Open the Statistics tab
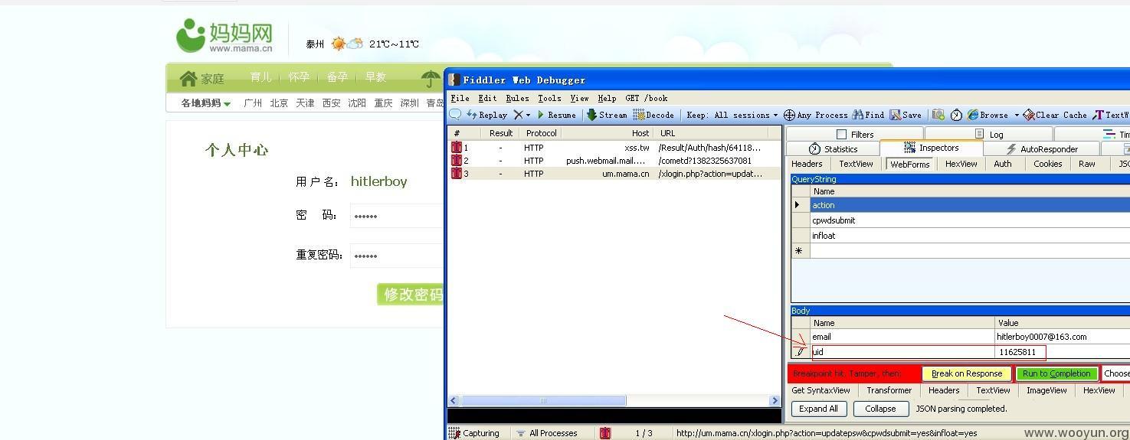This screenshot has width=1130, height=440. [x=833, y=148]
